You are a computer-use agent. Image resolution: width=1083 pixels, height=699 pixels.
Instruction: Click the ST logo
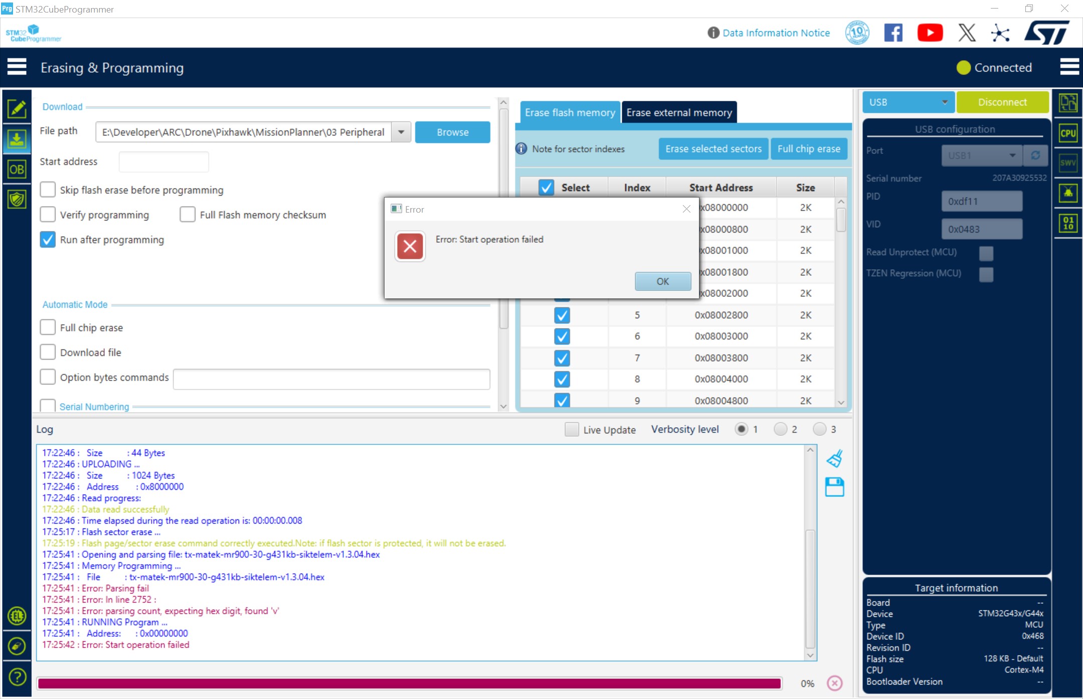coord(1047,33)
